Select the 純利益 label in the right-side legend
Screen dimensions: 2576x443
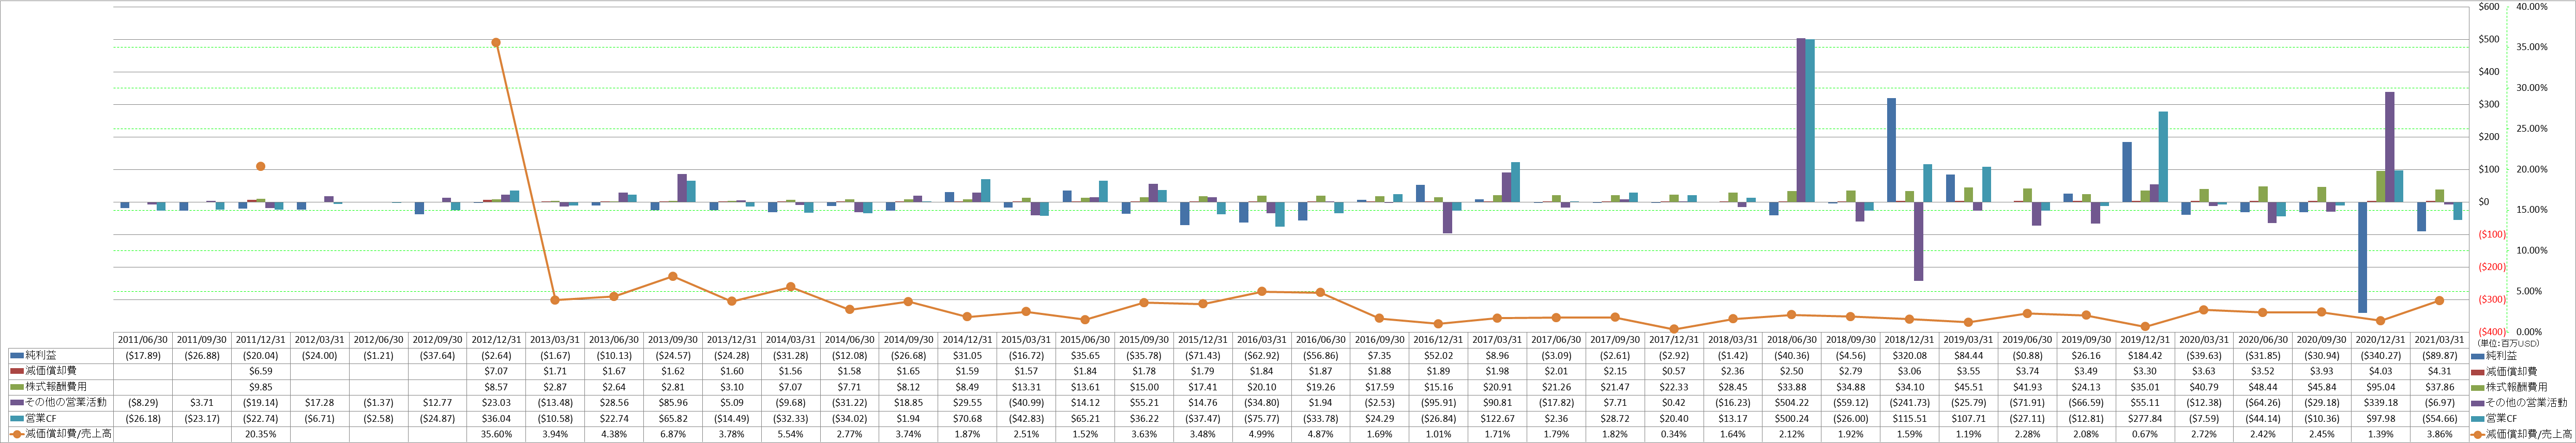click(x=2502, y=355)
